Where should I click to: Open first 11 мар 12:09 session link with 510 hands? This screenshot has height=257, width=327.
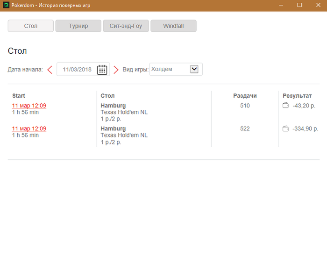[x=29, y=106]
